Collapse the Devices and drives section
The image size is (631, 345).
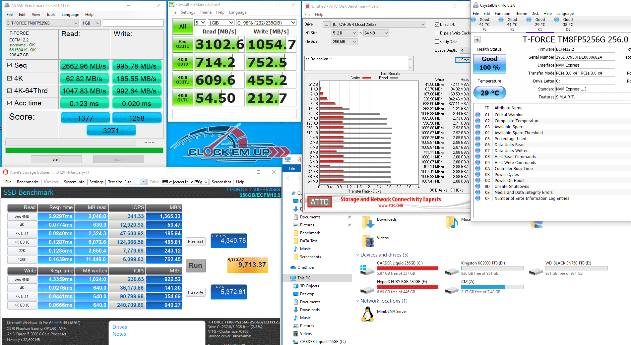coord(357,255)
